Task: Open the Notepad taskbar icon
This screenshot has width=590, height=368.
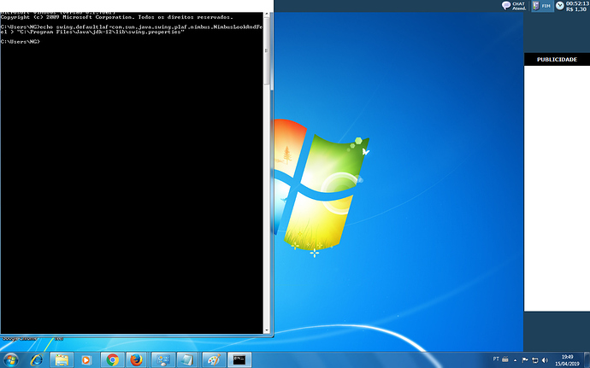Action: (x=187, y=359)
